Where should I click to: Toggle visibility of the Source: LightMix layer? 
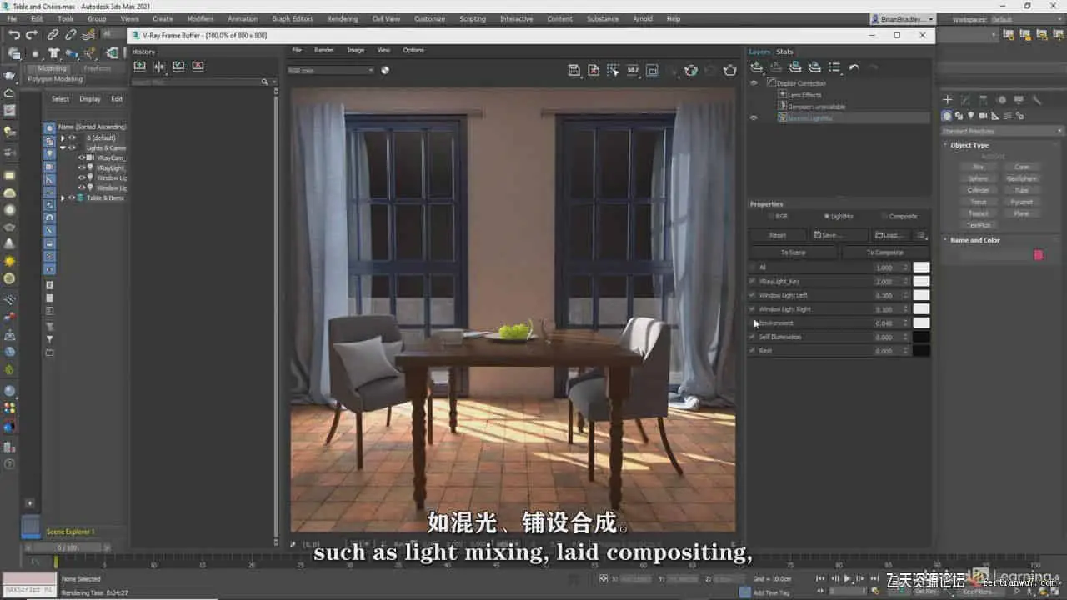(754, 118)
